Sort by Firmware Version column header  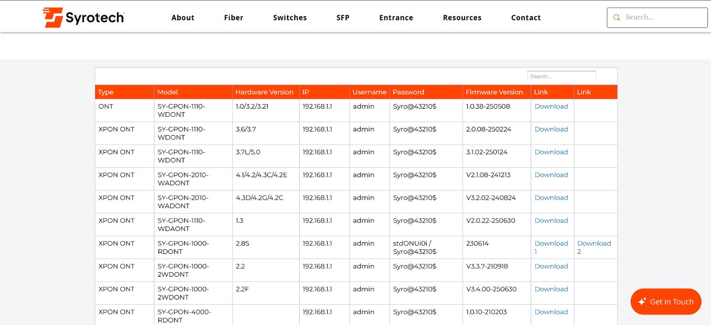[x=494, y=92]
